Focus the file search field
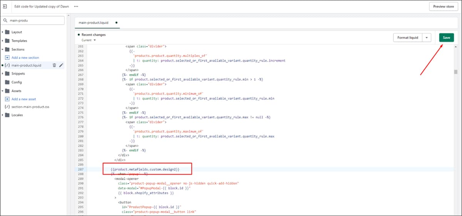462x216 pixels. tap(33, 21)
